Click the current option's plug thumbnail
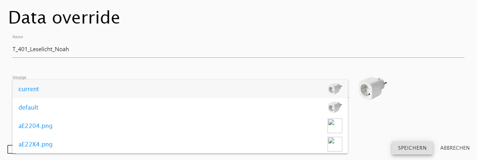This screenshot has height=160, width=477. pos(335,89)
